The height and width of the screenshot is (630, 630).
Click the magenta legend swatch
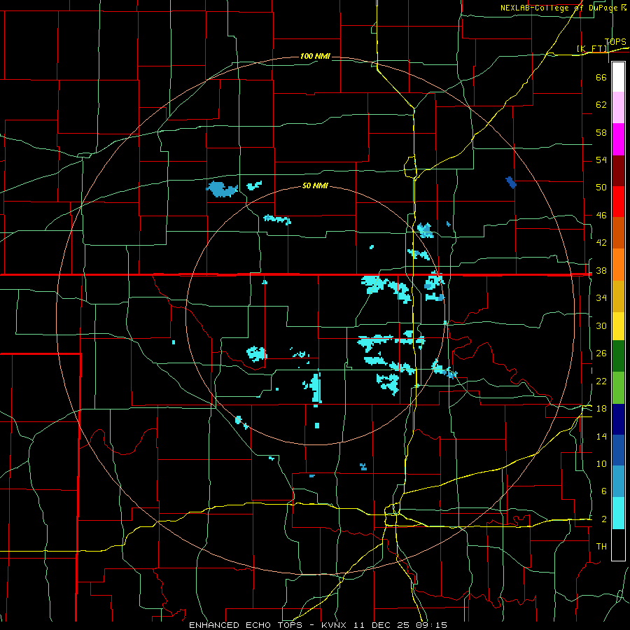[x=618, y=139]
